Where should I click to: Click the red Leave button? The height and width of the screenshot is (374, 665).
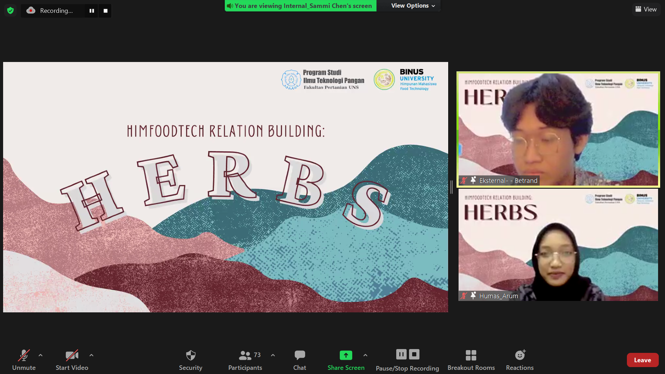pyautogui.click(x=642, y=360)
